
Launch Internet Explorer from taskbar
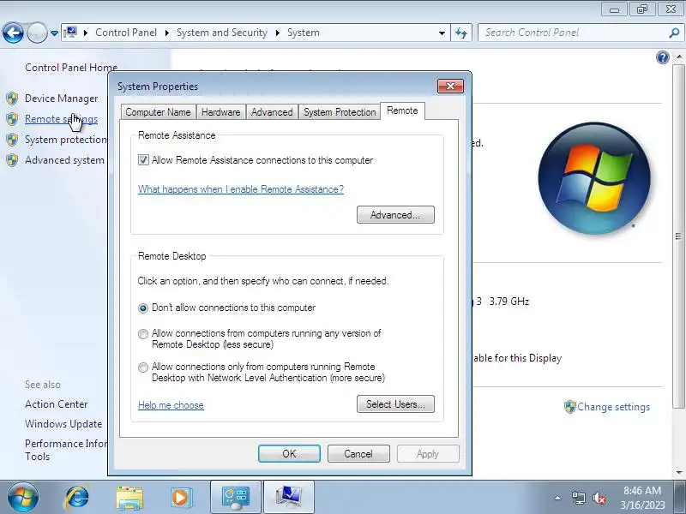coord(77,498)
